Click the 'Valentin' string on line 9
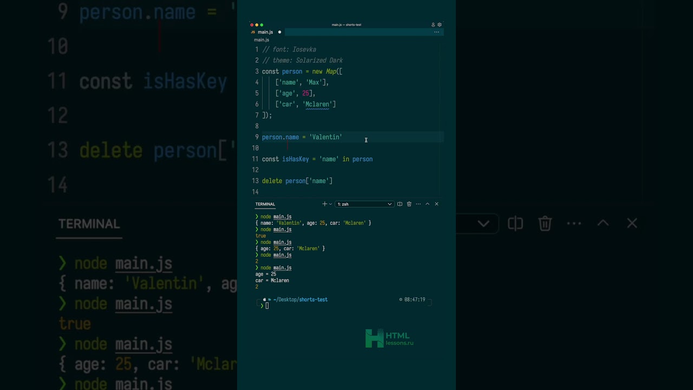Screen dimensions: 693x390 325,137
